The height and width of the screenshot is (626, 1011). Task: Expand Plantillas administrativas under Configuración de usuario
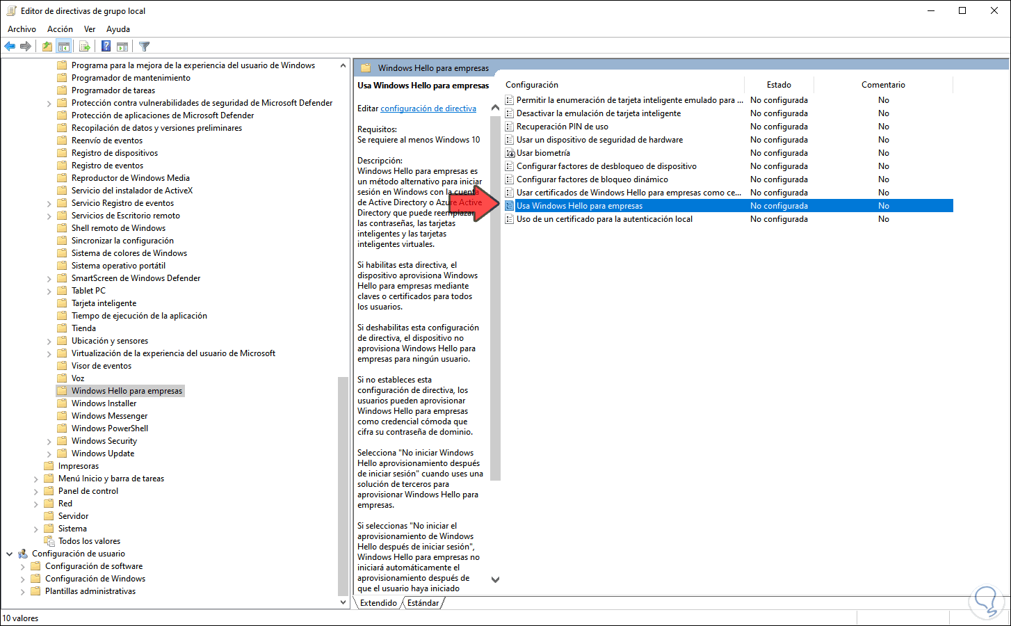pyautogui.click(x=23, y=592)
